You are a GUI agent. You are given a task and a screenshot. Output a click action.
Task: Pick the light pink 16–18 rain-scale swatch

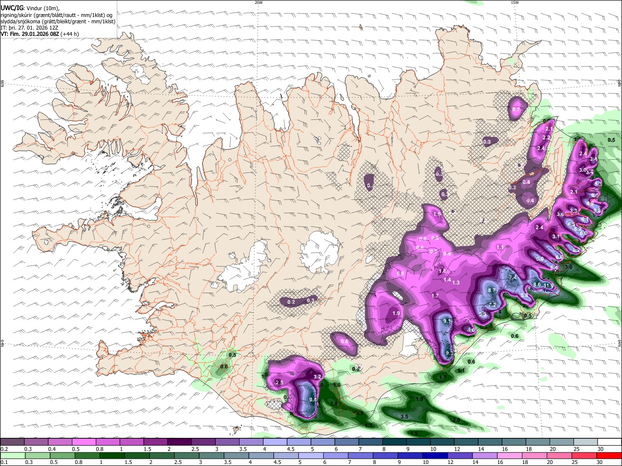[x=510, y=456]
